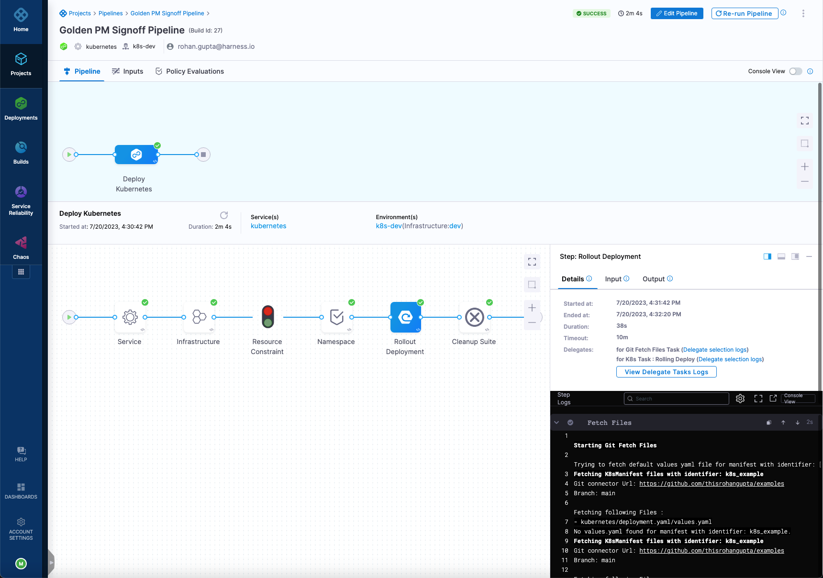Click the Re-run Pipeline button
This screenshot has height=578, width=823.
[744, 13]
